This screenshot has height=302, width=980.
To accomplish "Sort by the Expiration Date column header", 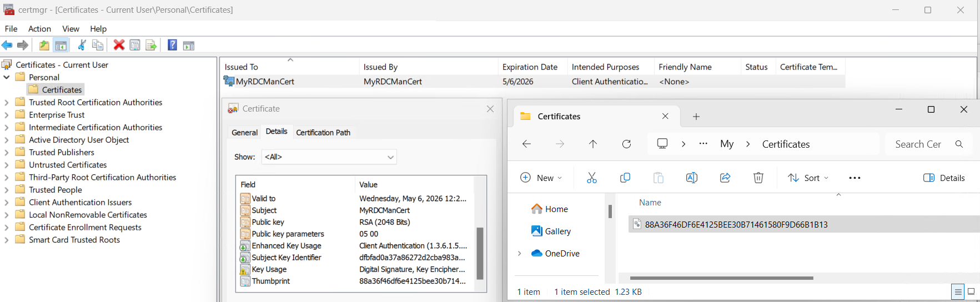I will coord(532,67).
